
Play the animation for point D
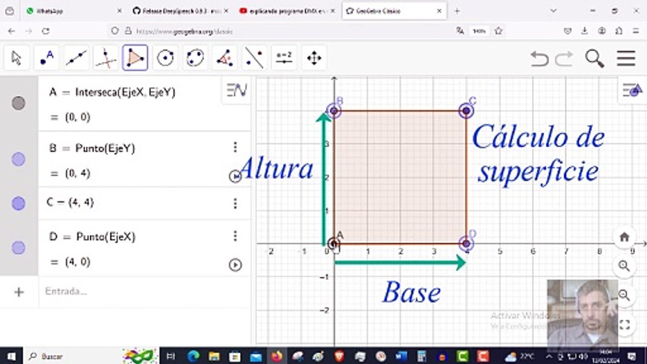pos(235,265)
